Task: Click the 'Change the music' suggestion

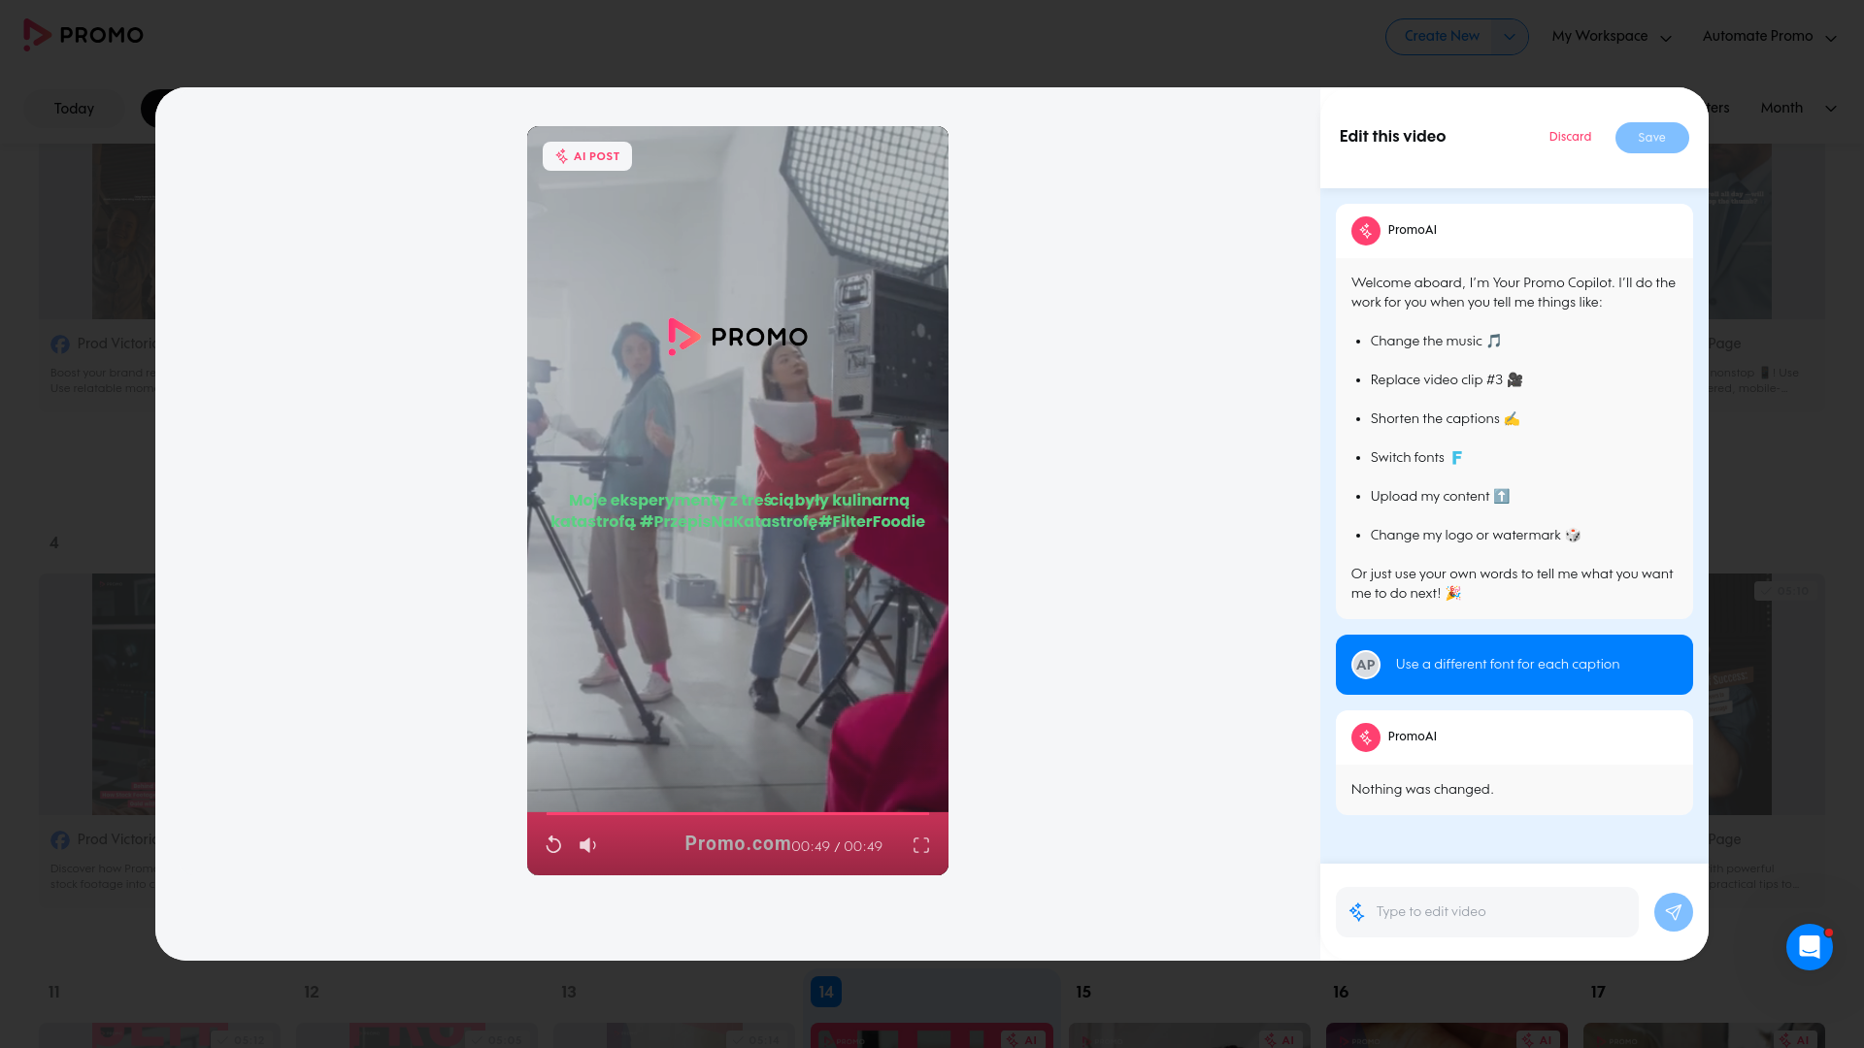Action: [x=1436, y=342]
